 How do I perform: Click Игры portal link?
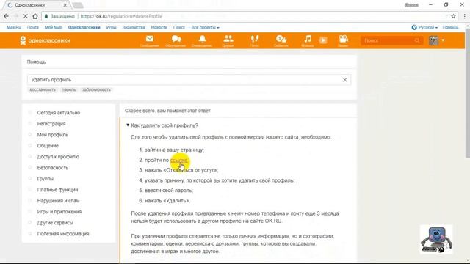[x=111, y=27]
